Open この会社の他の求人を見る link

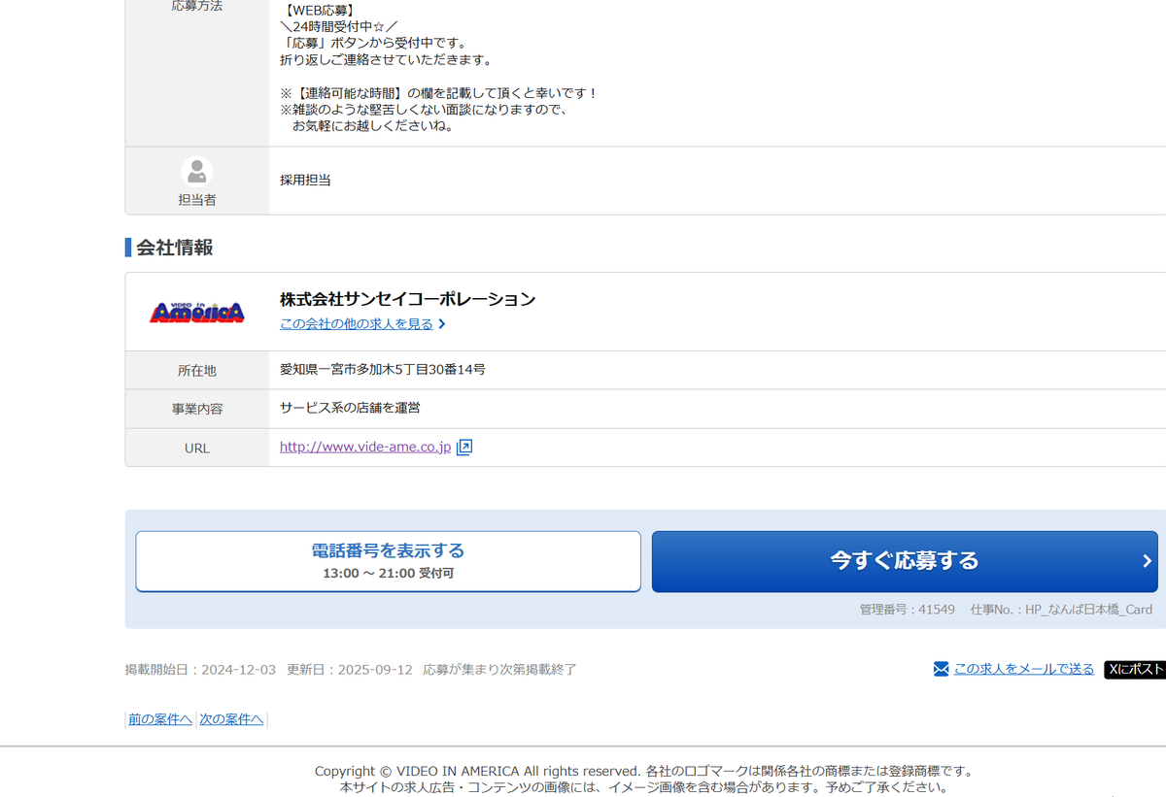click(x=357, y=324)
